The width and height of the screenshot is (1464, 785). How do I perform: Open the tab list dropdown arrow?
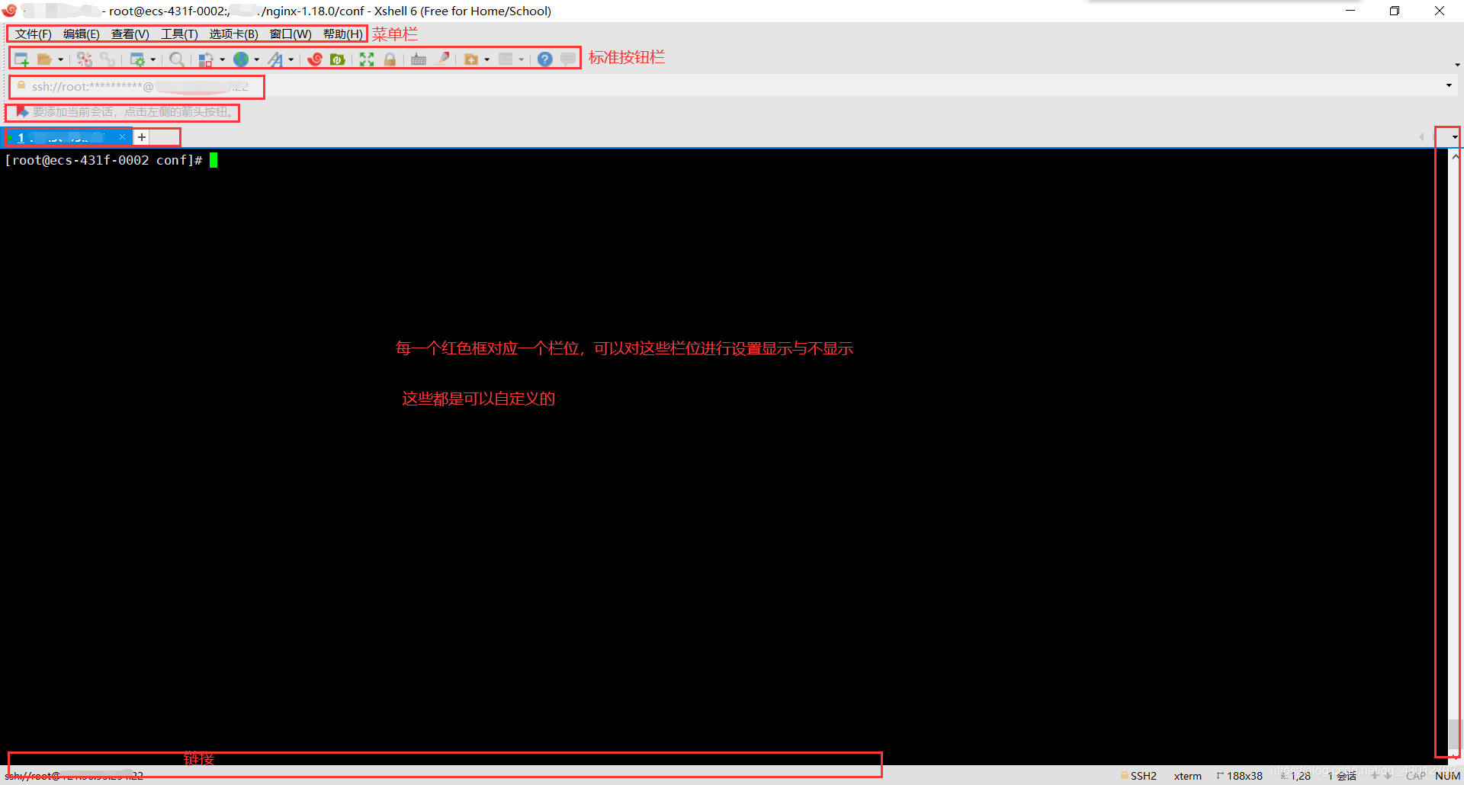(x=1455, y=137)
